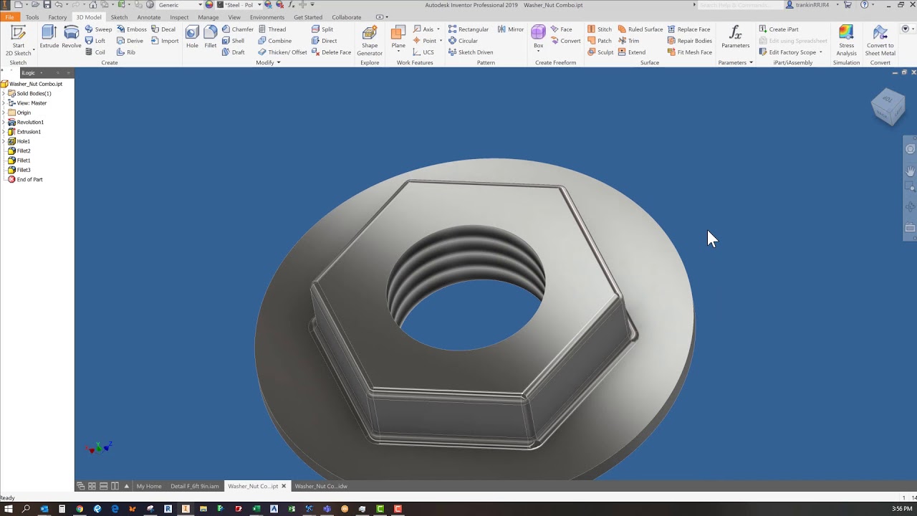Activate the Hole tool
The image size is (917, 516).
coord(192,37)
